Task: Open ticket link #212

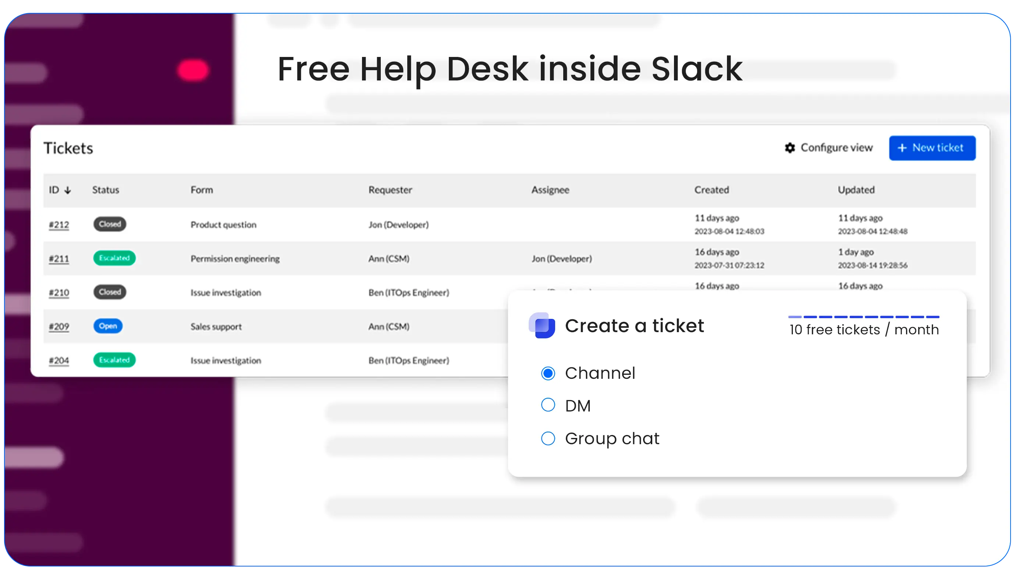Action: pyautogui.click(x=59, y=224)
